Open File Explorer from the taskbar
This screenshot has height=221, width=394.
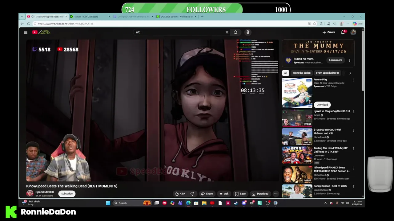pyautogui.click(x=204, y=203)
